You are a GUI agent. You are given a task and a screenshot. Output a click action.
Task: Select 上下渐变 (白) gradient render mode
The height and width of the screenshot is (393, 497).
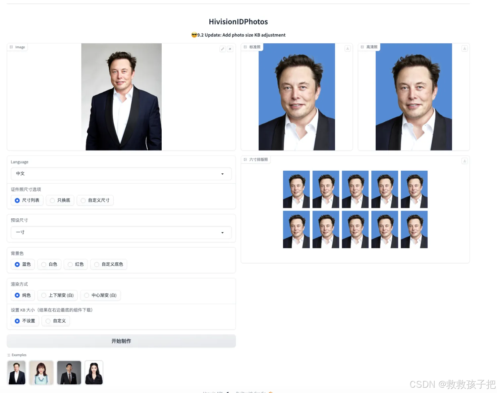pos(58,295)
